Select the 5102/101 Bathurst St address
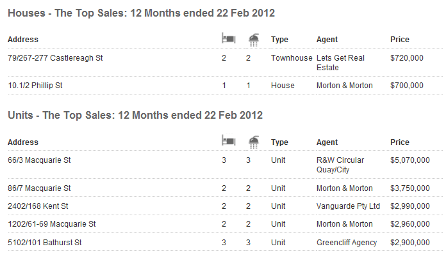This screenshot has height=265, width=446. [45, 243]
